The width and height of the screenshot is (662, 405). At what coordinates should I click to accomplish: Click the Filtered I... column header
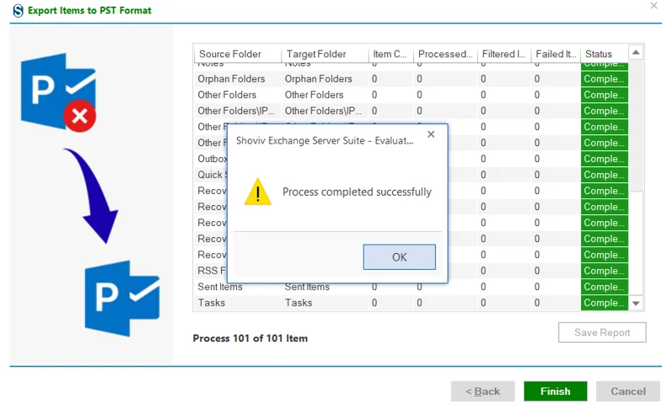click(x=504, y=54)
